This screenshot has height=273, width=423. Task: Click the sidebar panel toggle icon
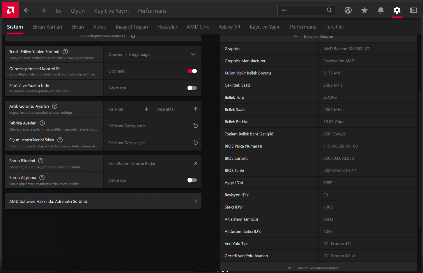413,10
